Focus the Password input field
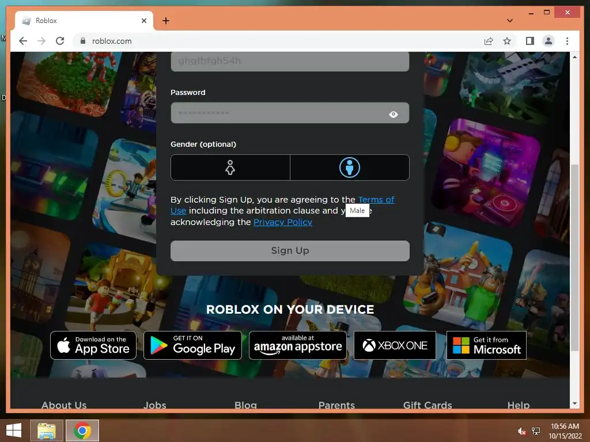This screenshot has height=442, width=590. coord(290,113)
